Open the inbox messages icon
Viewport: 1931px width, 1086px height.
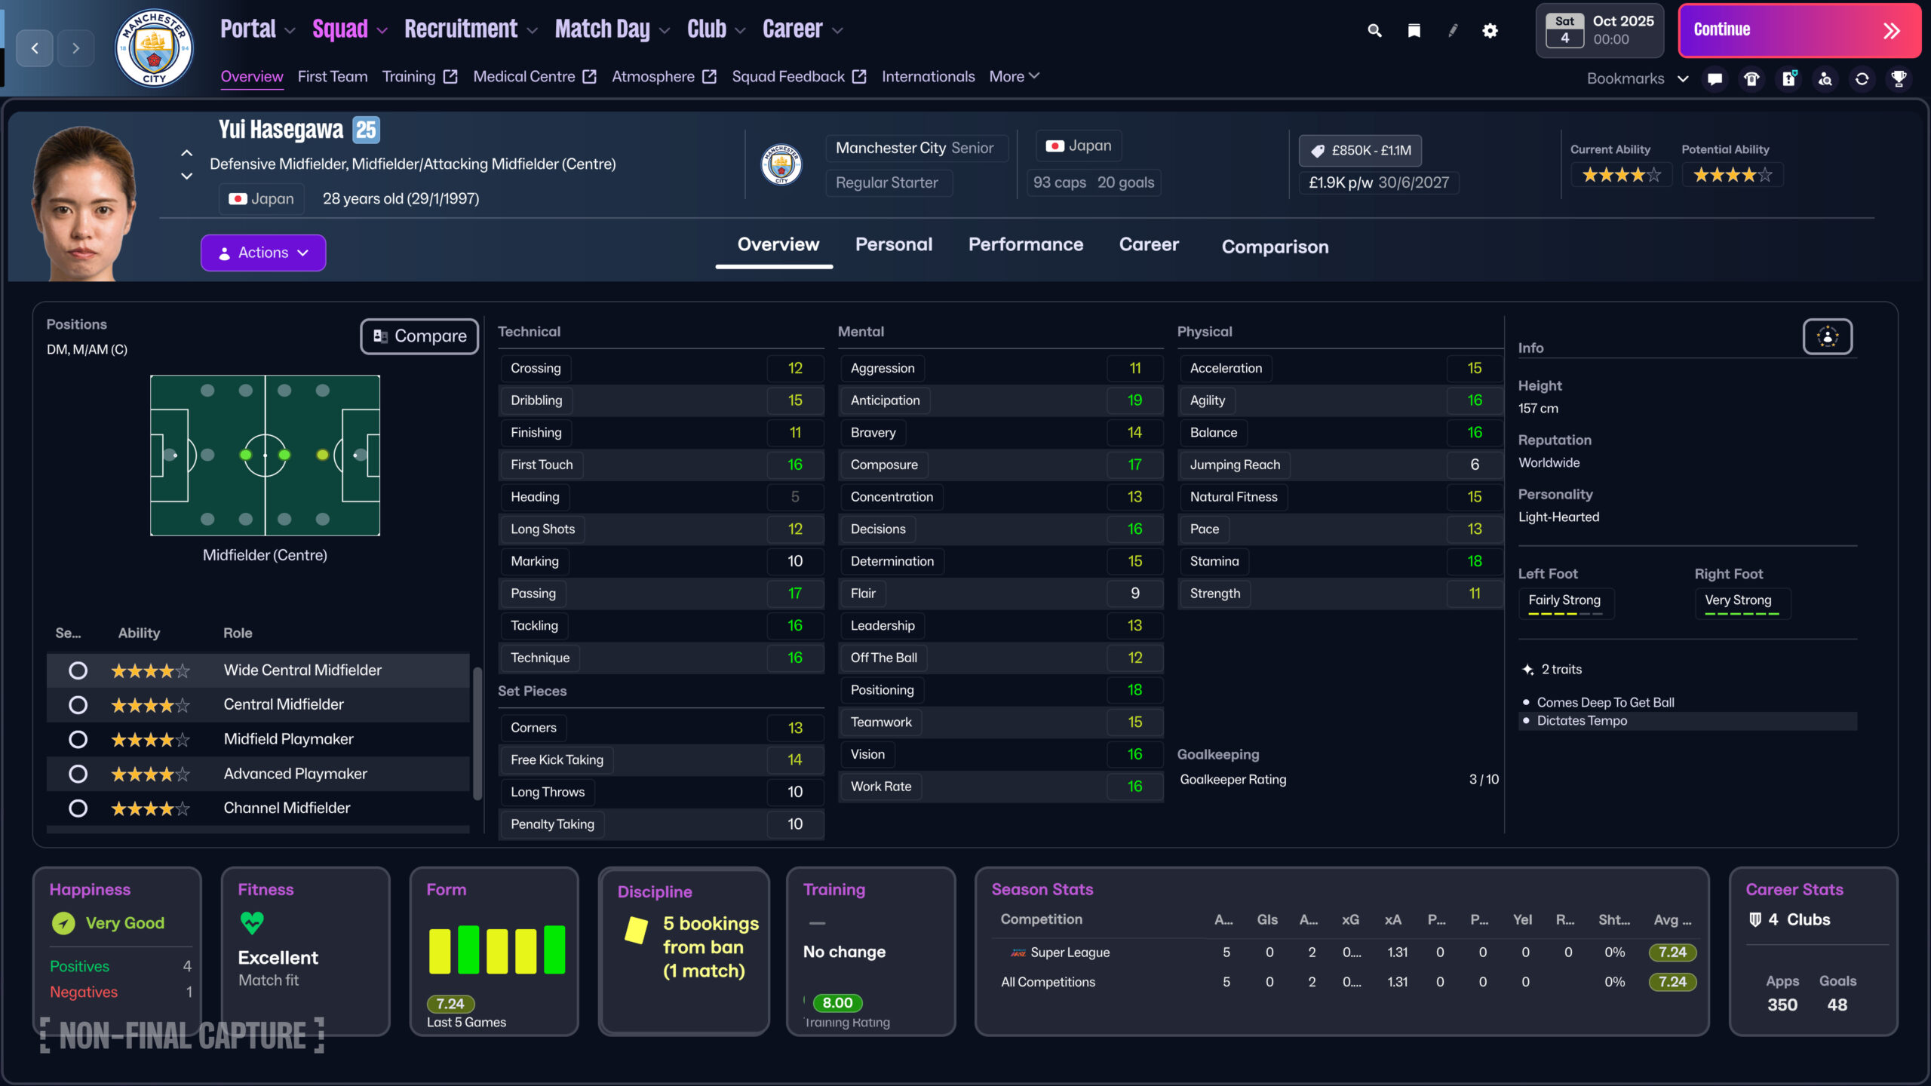point(1714,78)
